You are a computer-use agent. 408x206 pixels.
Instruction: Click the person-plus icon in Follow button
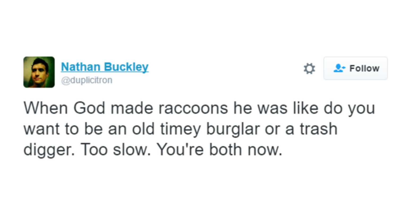(x=339, y=68)
